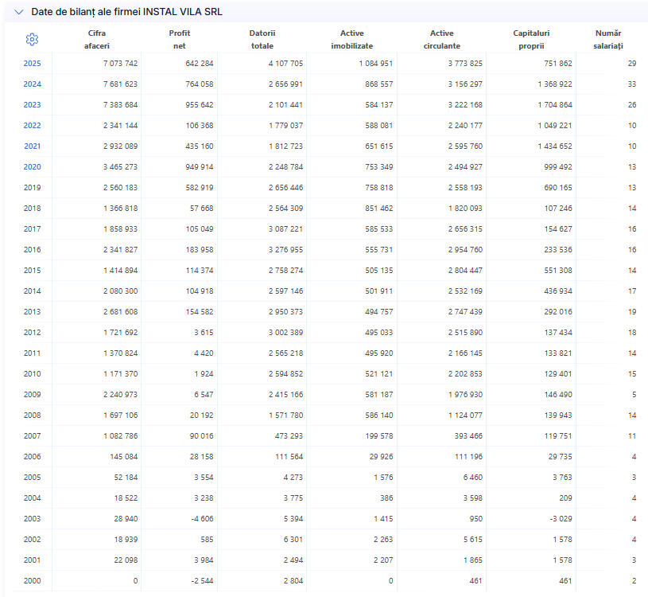Click turnover value 1 082 786
This screenshot has width=648, height=597.
click(120, 435)
